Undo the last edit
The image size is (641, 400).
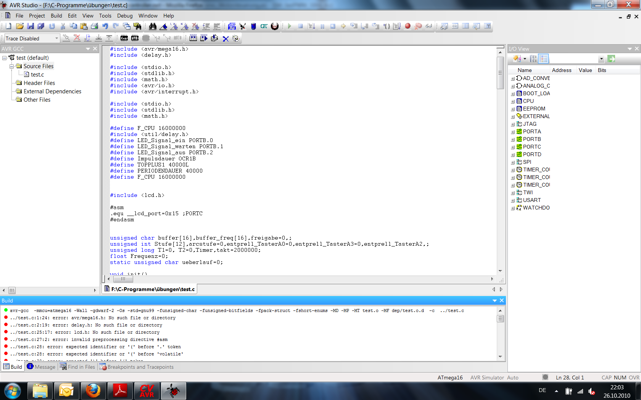pyautogui.click(x=105, y=26)
